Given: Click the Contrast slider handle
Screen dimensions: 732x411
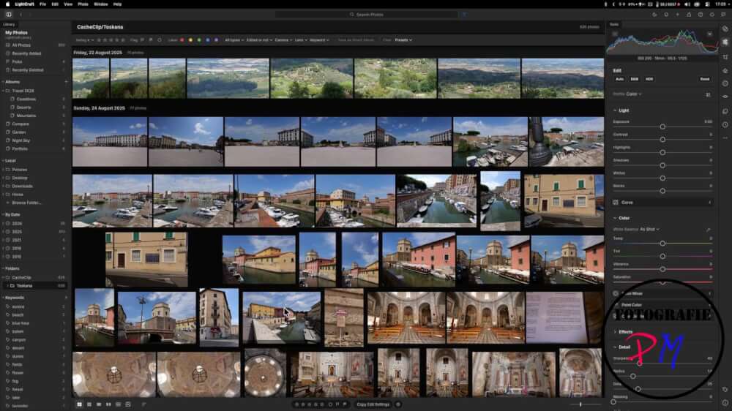Looking at the screenshot, I should click(x=662, y=140).
